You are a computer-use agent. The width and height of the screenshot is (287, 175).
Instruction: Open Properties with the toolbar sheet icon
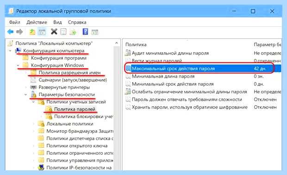coord(63,32)
